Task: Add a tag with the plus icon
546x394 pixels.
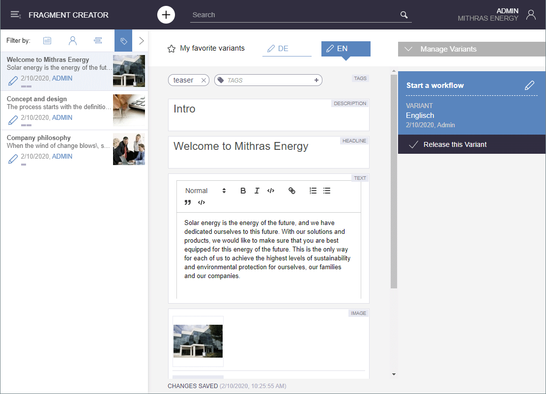Action: [316, 80]
